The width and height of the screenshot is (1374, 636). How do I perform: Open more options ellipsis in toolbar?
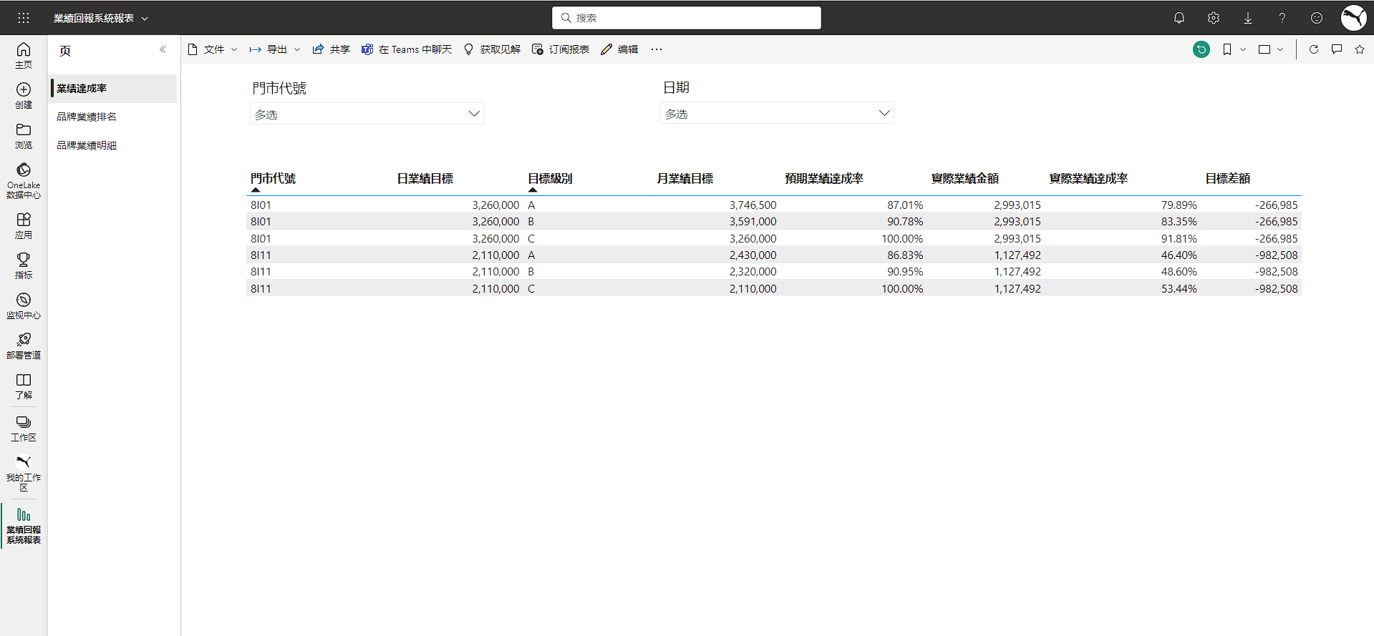[x=657, y=49]
